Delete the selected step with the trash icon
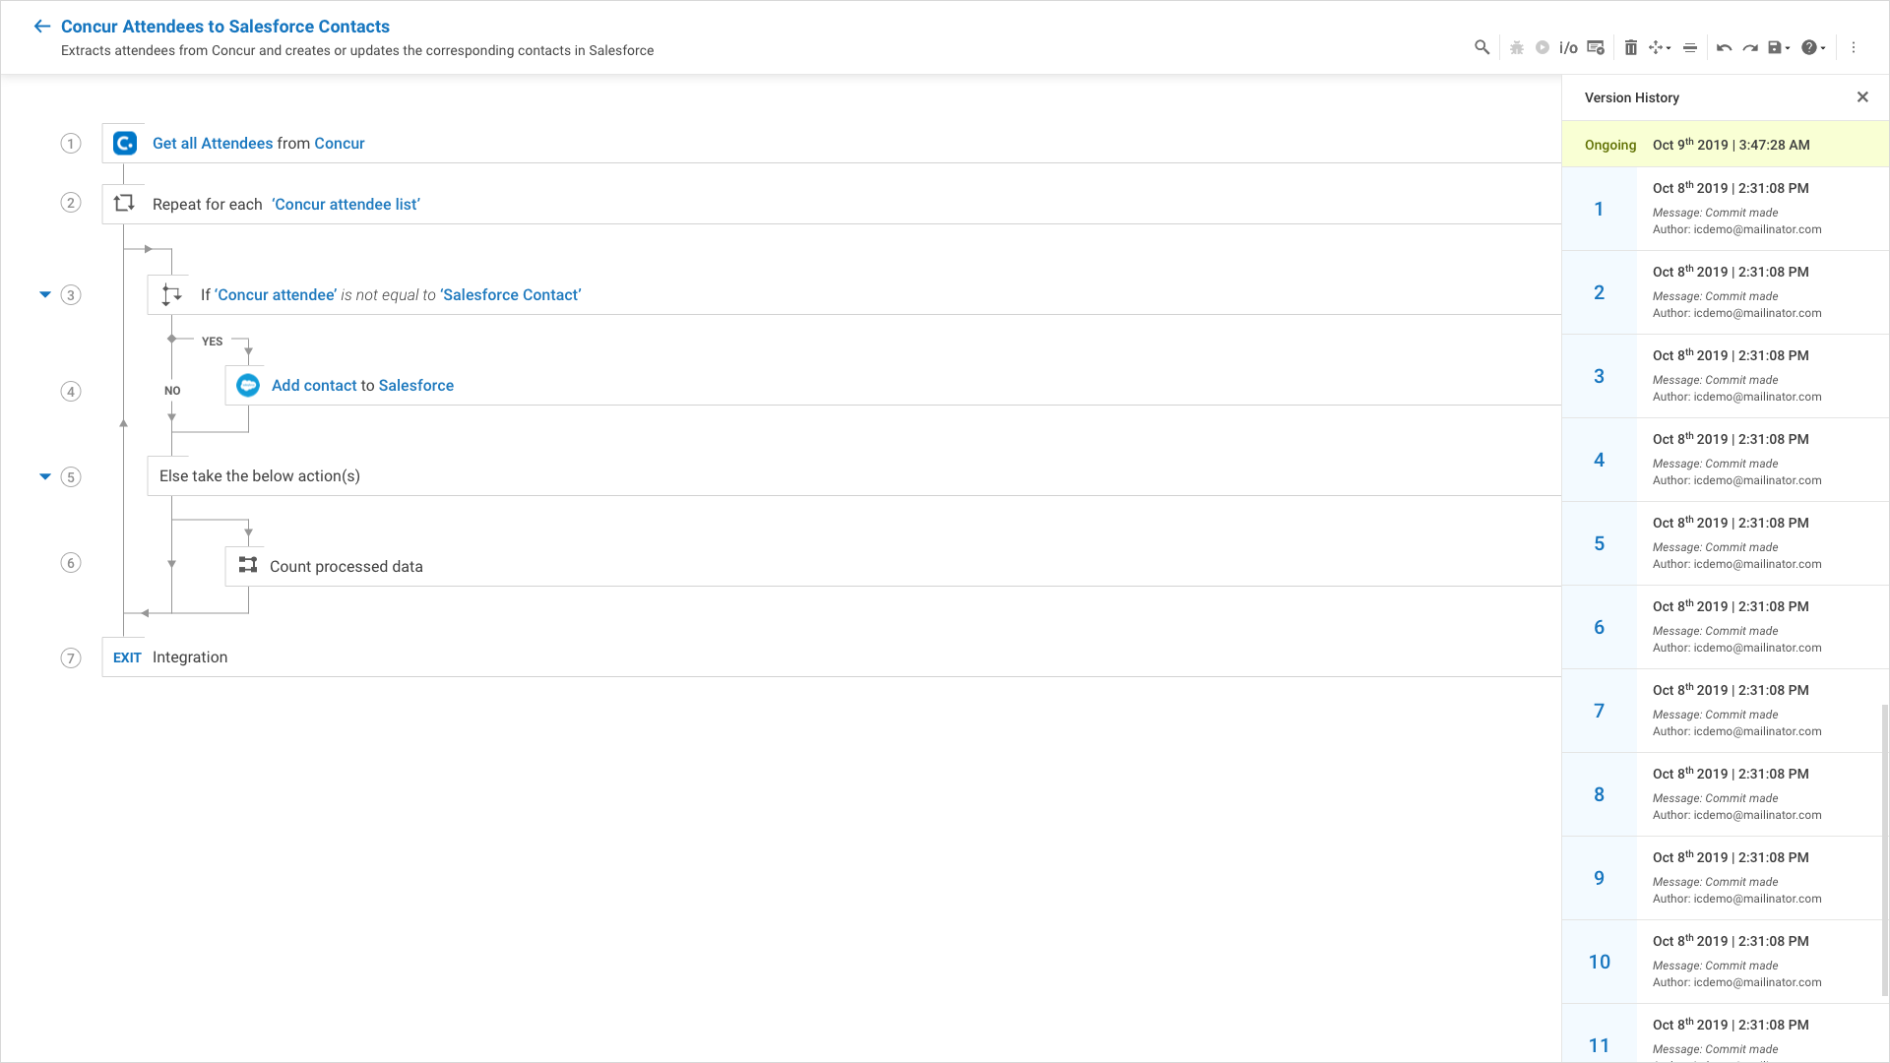This screenshot has height=1063, width=1890. [x=1631, y=47]
